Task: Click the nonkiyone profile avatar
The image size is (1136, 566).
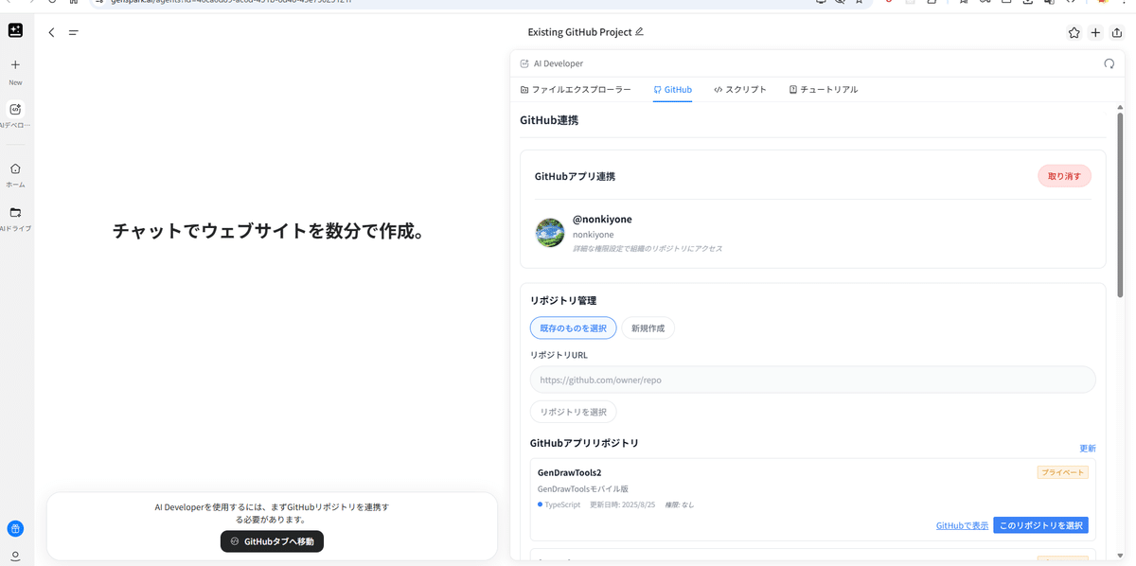Action: point(550,233)
